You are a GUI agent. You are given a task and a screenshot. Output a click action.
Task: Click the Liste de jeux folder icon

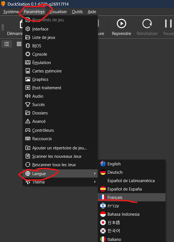click(28, 37)
